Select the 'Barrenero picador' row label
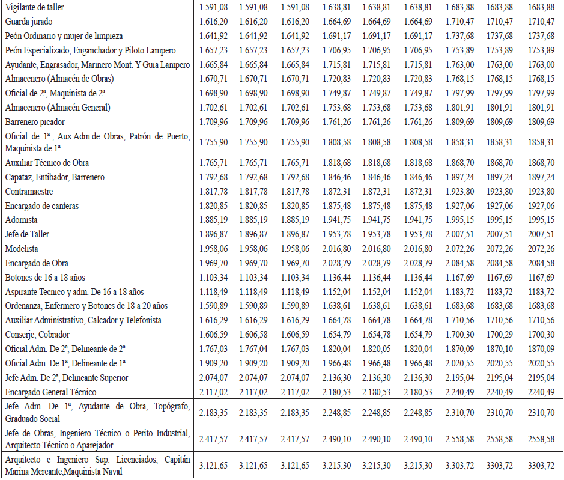 coord(35,122)
